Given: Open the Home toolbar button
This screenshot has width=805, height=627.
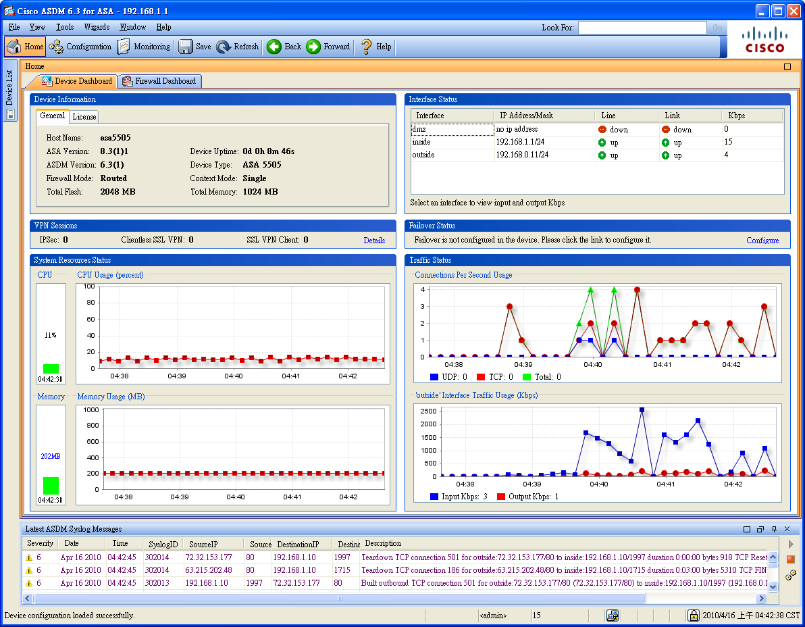Looking at the screenshot, I should (x=25, y=47).
